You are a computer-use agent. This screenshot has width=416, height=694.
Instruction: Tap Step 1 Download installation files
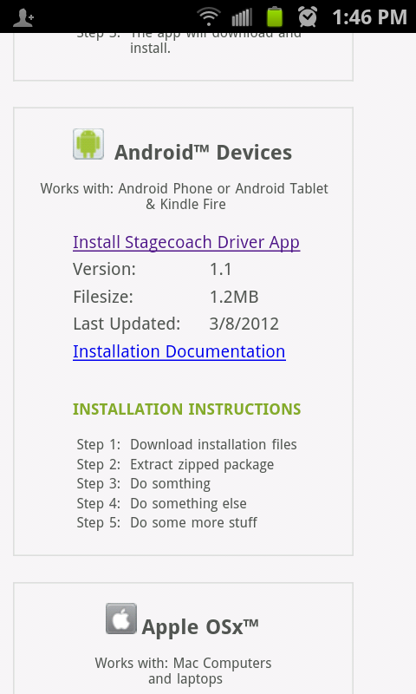tap(186, 444)
